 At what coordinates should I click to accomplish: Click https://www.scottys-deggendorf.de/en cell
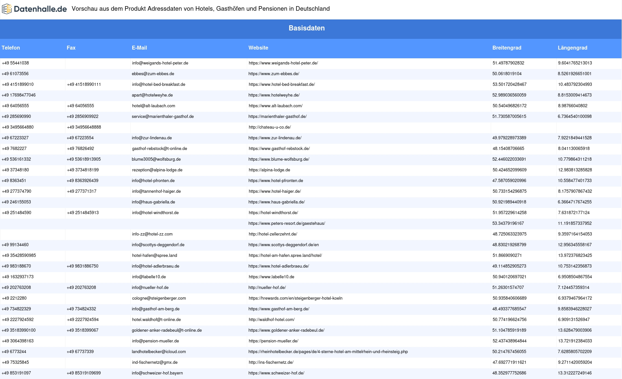[283, 245]
